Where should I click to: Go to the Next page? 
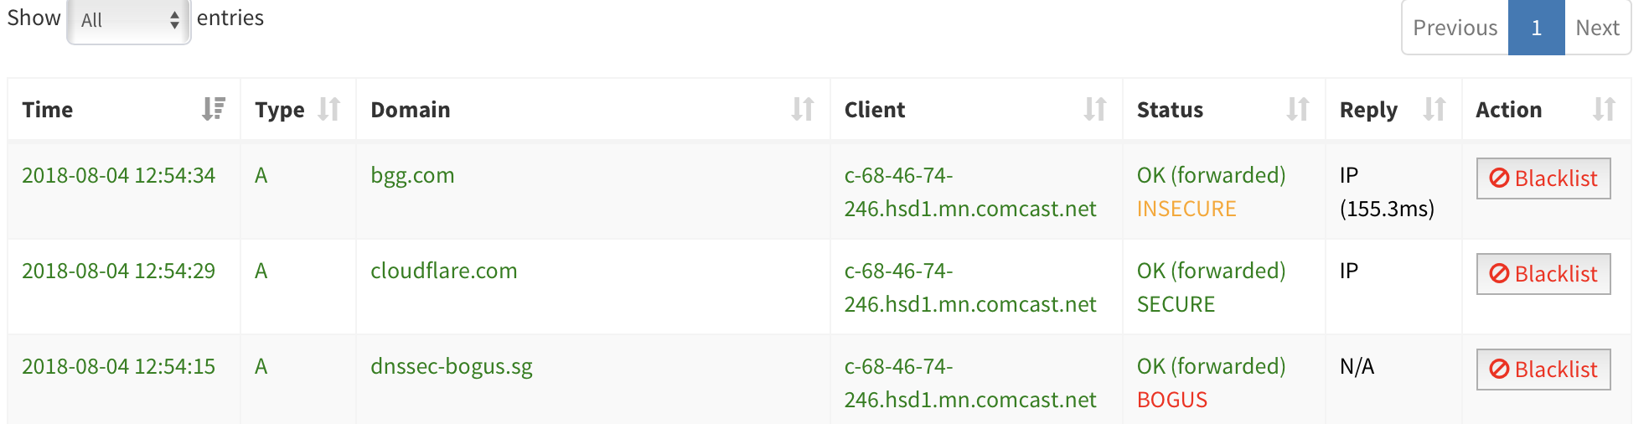tap(1597, 28)
